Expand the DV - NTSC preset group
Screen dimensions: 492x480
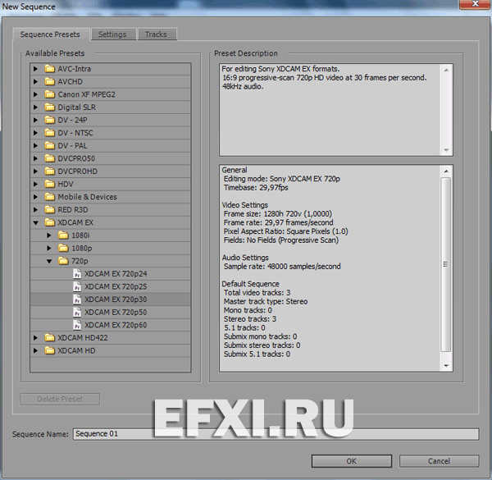[x=35, y=133]
